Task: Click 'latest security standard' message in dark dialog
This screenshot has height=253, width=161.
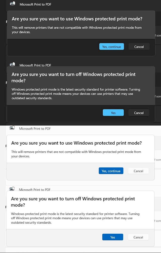Action: [x=76, y=94]
